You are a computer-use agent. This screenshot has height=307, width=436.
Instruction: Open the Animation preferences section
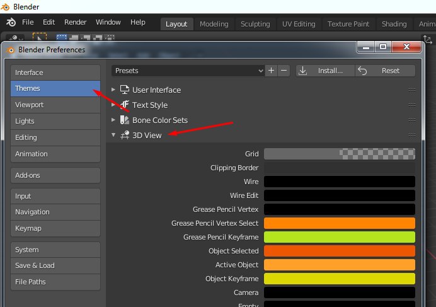(x=55, y=154)
